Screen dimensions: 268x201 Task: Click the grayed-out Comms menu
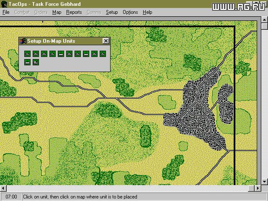94,12
